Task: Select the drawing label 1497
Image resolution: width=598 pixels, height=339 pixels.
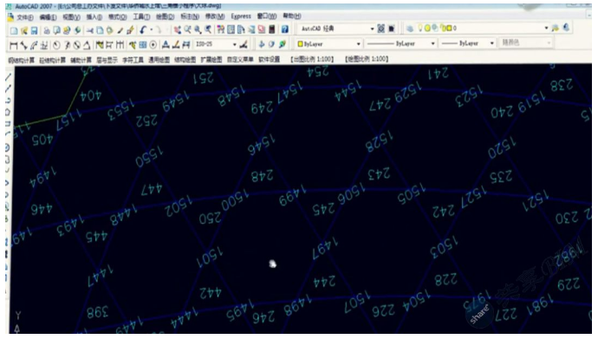Action: [324, 248]
